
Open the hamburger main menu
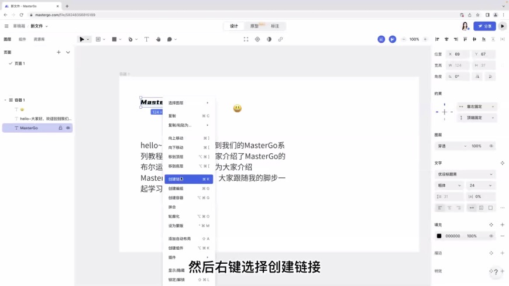click(6, 26)
